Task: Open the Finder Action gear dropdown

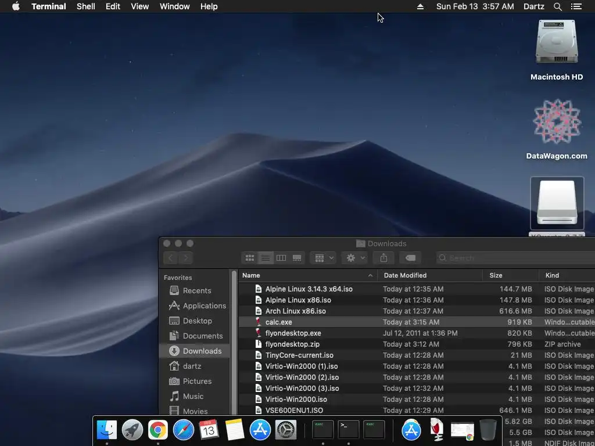Action: (354, 258)
